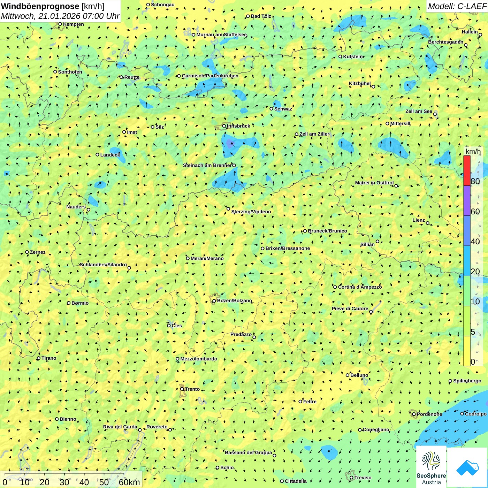Image resolution: width=488 pixels, height=488 pixels.
Task: Click the Cles town label
Action: [177, 326]
